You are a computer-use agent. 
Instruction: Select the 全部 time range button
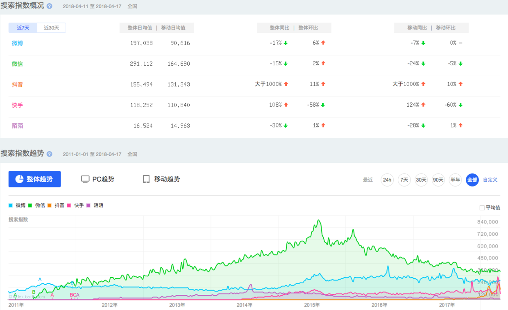(472, 180)
